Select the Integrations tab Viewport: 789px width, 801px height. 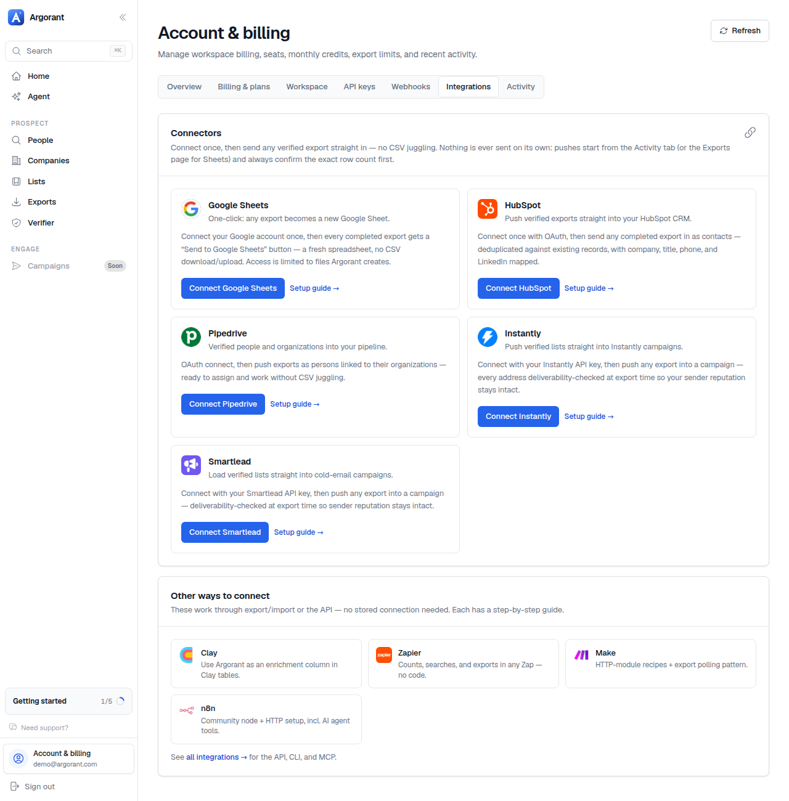click(x=468, y=87)
